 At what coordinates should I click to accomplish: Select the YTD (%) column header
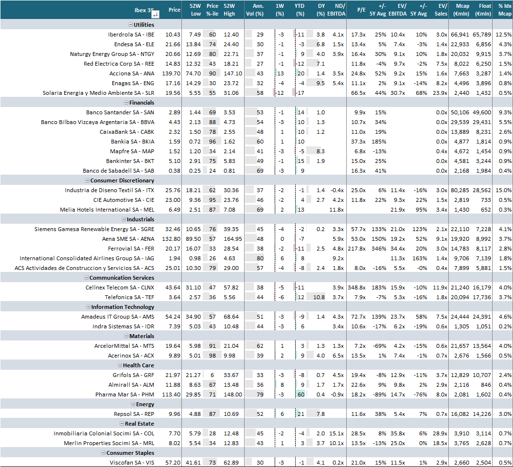click(300, 10)
